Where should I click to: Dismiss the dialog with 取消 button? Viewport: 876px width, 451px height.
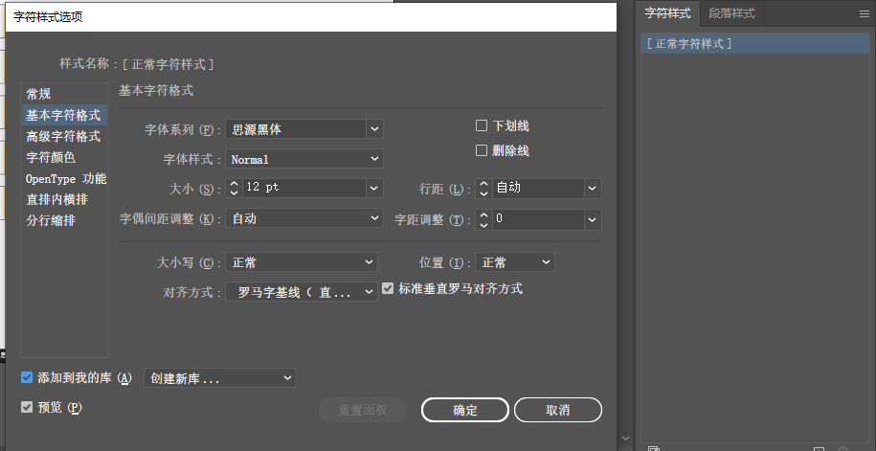[x=557, y=410]
